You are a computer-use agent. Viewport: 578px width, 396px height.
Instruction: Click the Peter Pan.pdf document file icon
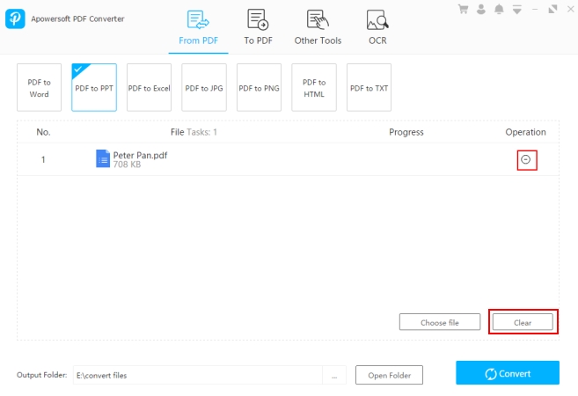coord(103,158)
